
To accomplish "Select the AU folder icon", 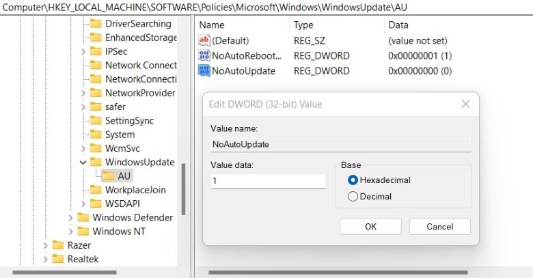I will pyautogui.click(x=109, y=176).
